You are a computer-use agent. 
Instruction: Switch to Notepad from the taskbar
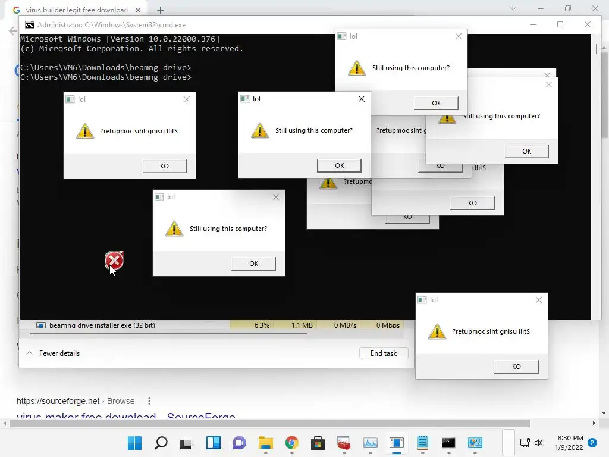(x=423, y=443)
